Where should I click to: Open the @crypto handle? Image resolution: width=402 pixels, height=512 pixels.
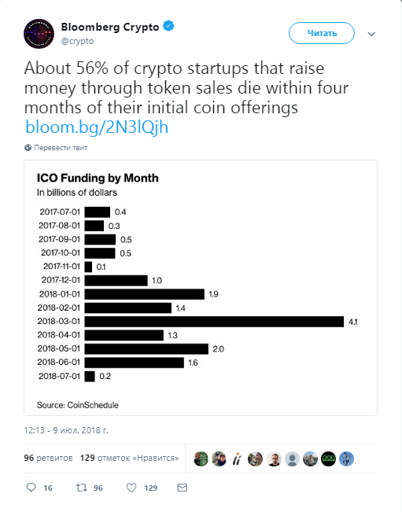point(77,41)
